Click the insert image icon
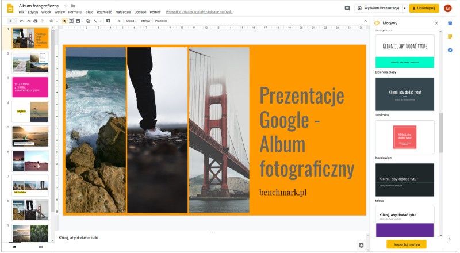This screenshot has height=253, width=460. (x=78, y=21)
